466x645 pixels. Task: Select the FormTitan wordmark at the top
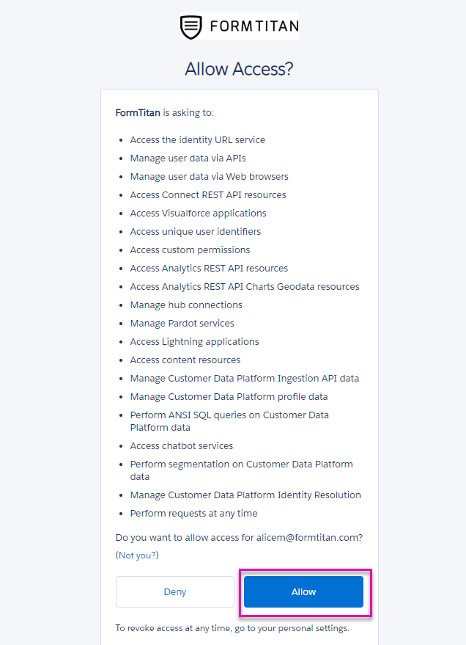pos(254,26)
